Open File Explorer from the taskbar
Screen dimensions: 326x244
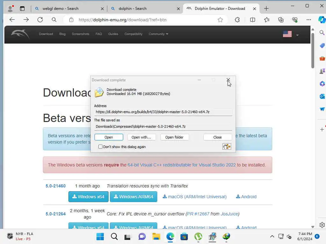coord(156,236)
